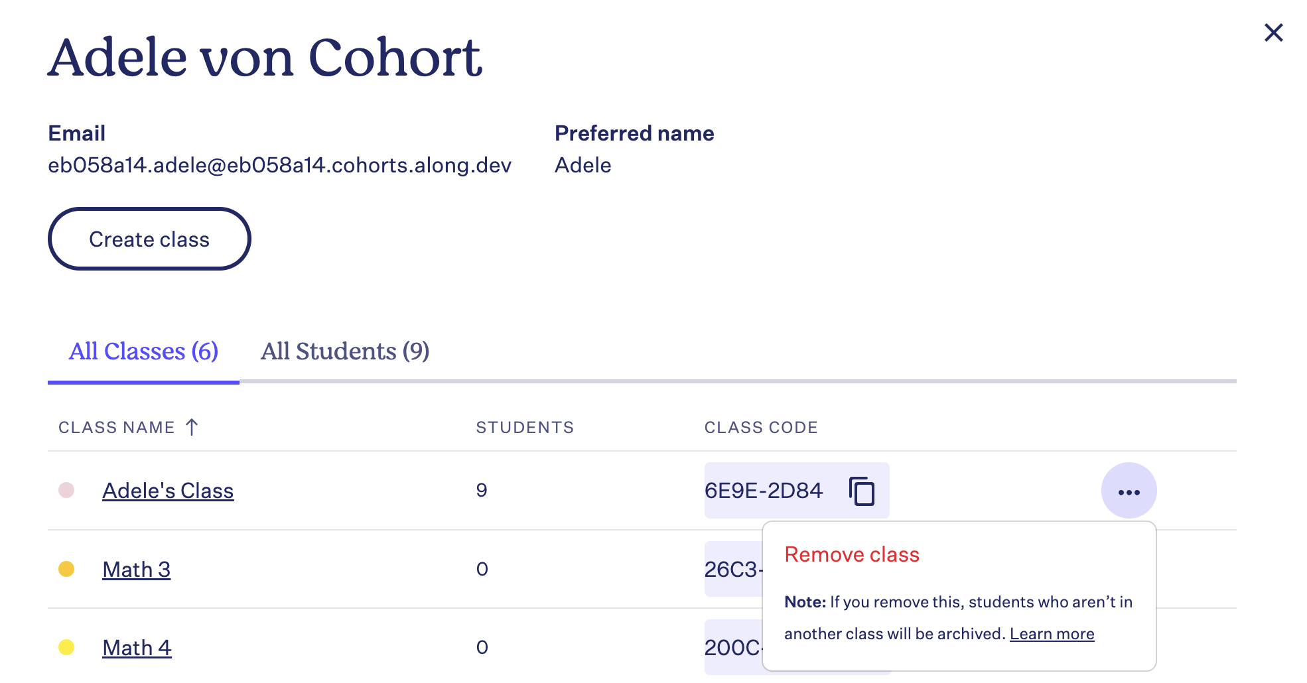Viewport: 1307px width, 683px height.
Task: Toggle the Class Name sort arrow
Action: (192, 427)
